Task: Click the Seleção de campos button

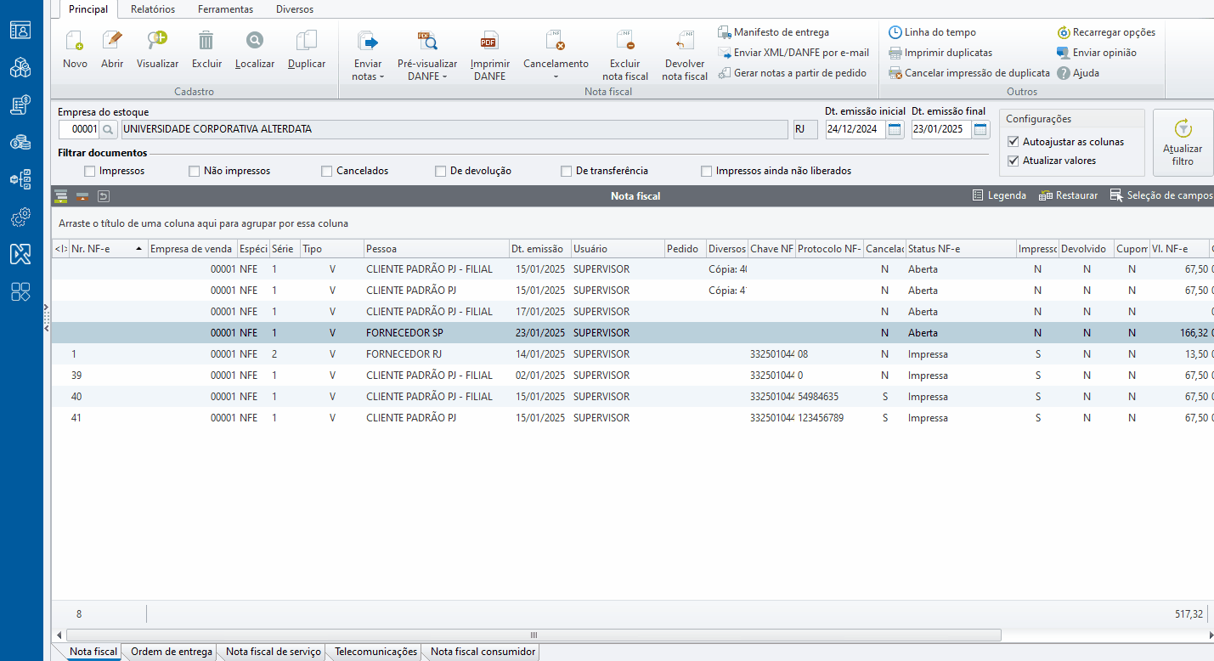Action: click(x=1160, y=195)
